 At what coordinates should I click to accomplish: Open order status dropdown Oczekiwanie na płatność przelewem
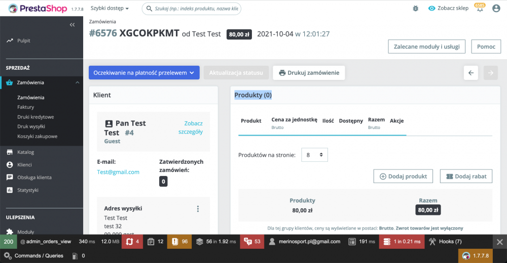[144, 73]
